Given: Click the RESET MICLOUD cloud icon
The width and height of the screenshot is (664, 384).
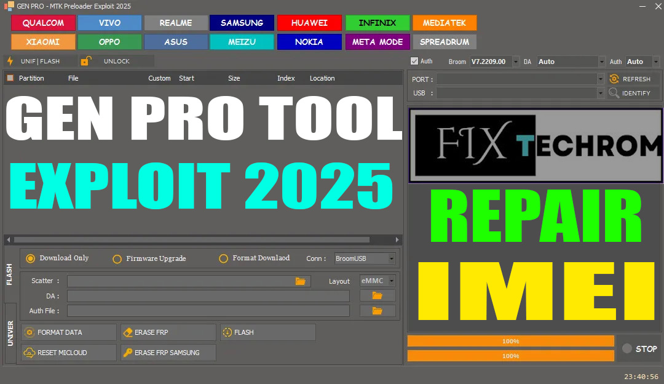Looking at the screenshot, I should click(30, 353).
